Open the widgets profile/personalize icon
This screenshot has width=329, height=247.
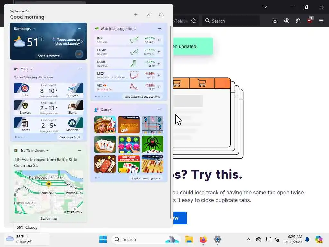tap(149, 14)
